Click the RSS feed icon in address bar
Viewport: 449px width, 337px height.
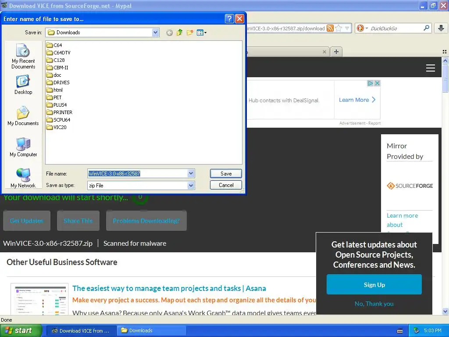(330, 28)
